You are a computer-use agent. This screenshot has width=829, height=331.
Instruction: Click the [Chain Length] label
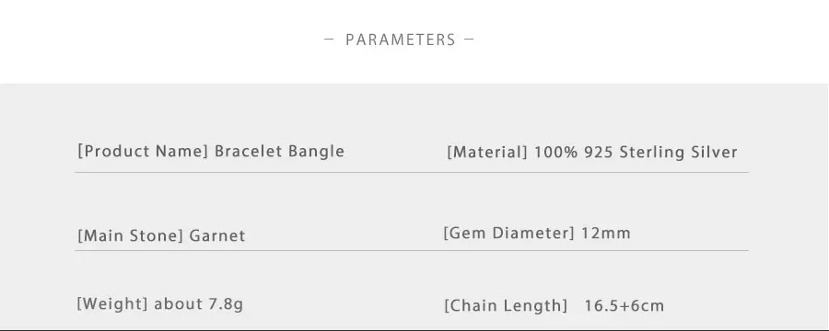(506, 305)
